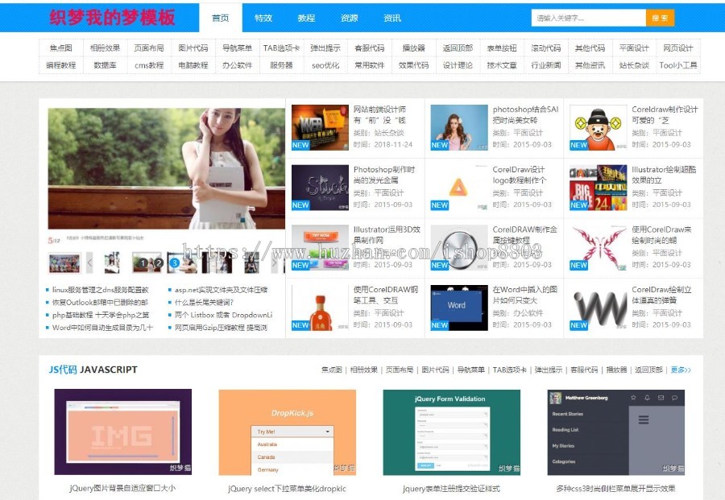Open the jQuery Form Validation thumbnail
725x500 pixels.
(x=452, y=432)
